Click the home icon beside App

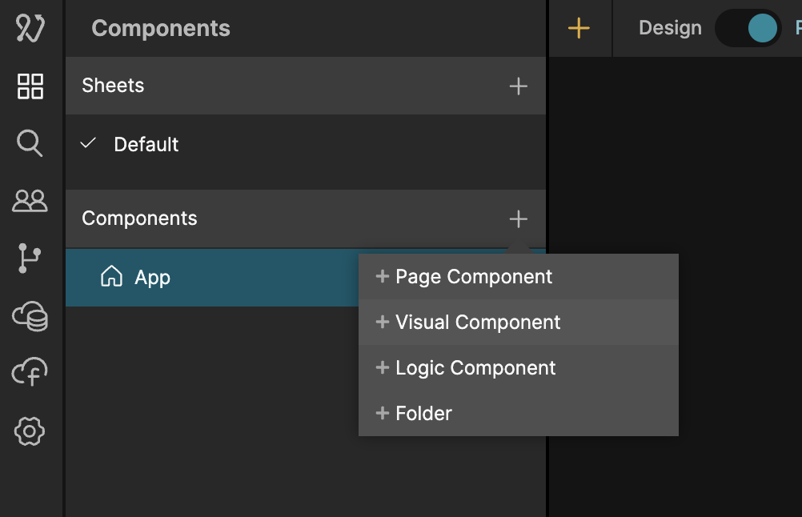click(112, 277)
